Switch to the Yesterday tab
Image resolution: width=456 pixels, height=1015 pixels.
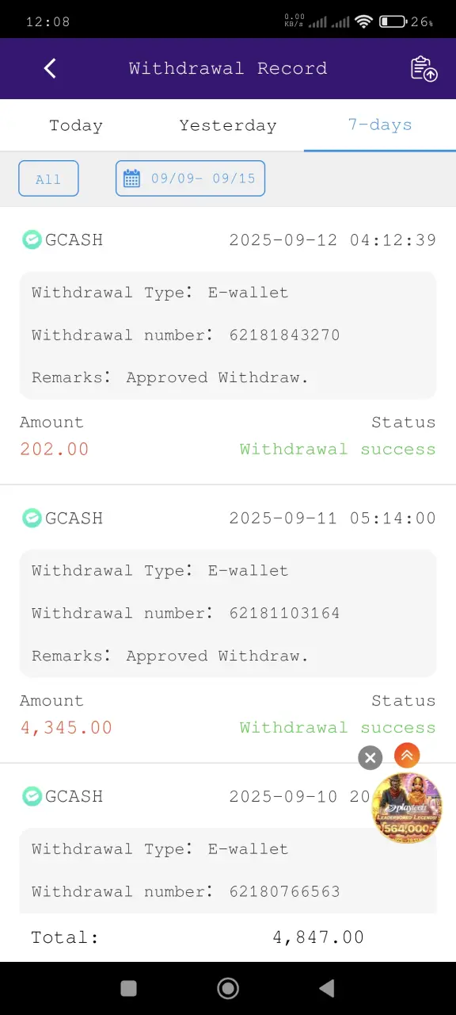click(228, 125)
